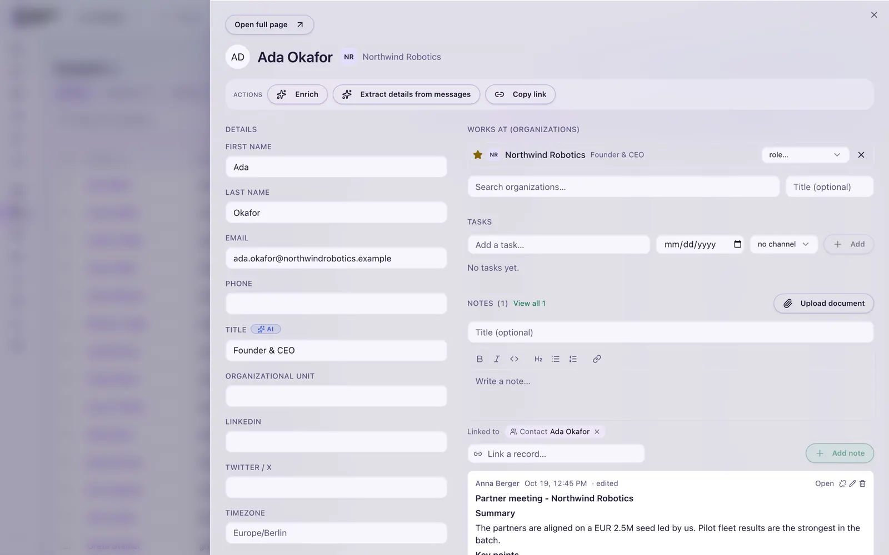
Task: Remove Northwind Robotics organization link
Action: [861, 155]
